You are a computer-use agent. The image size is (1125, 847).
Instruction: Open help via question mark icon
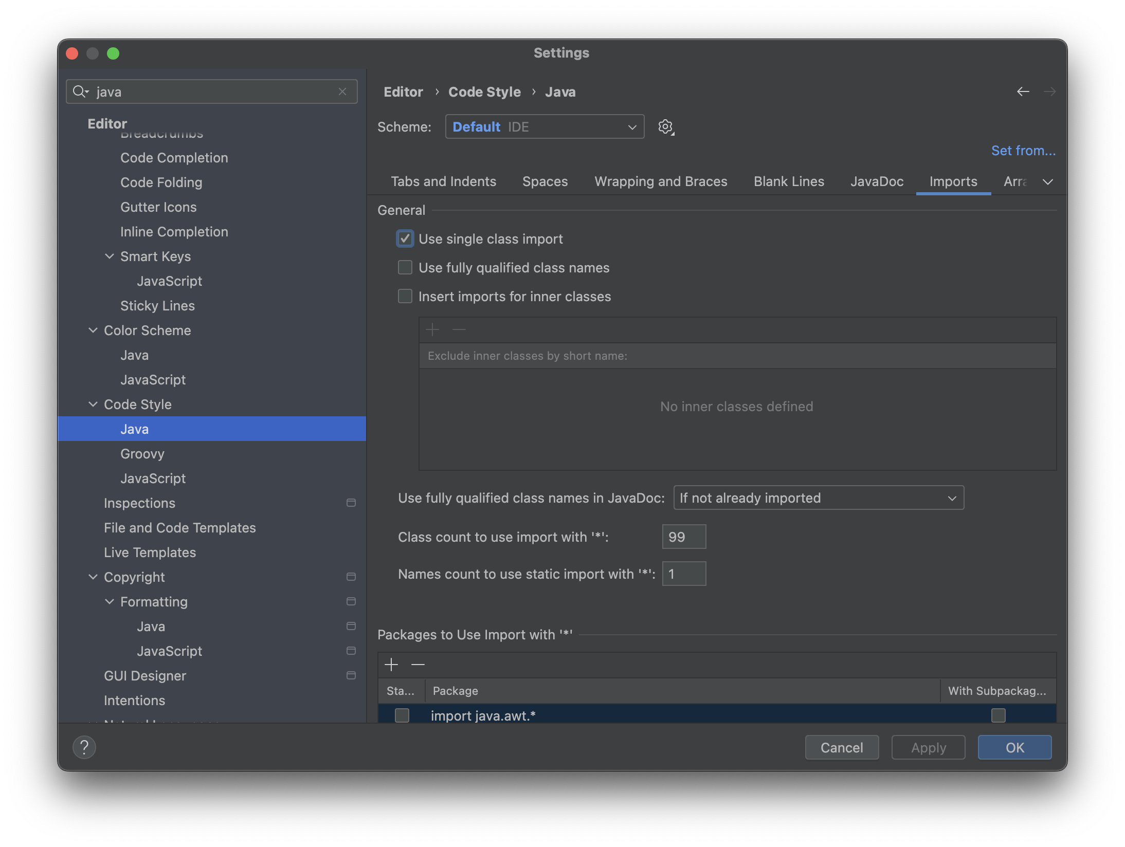84,747
